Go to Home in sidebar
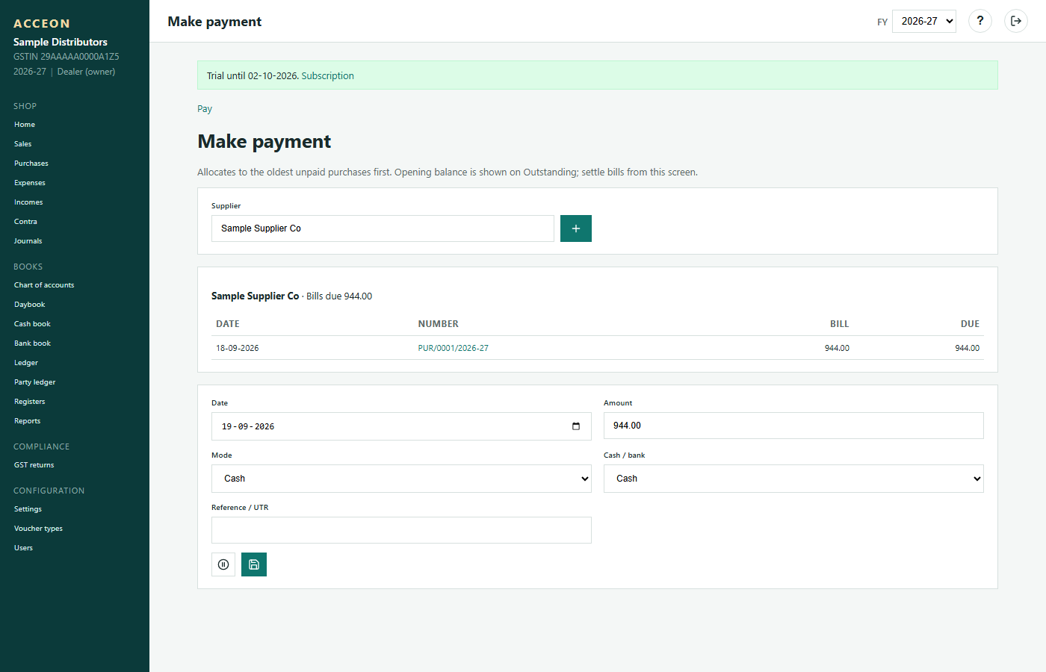Viewport: 1046px width, 672px height. click(25, 125)
